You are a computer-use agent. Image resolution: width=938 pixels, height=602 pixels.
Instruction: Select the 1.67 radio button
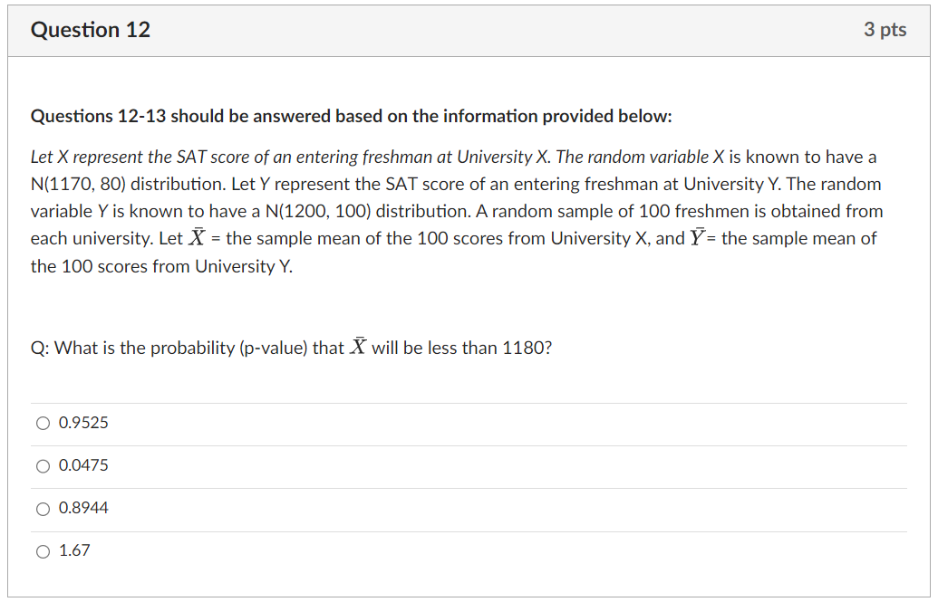[43, 550]
